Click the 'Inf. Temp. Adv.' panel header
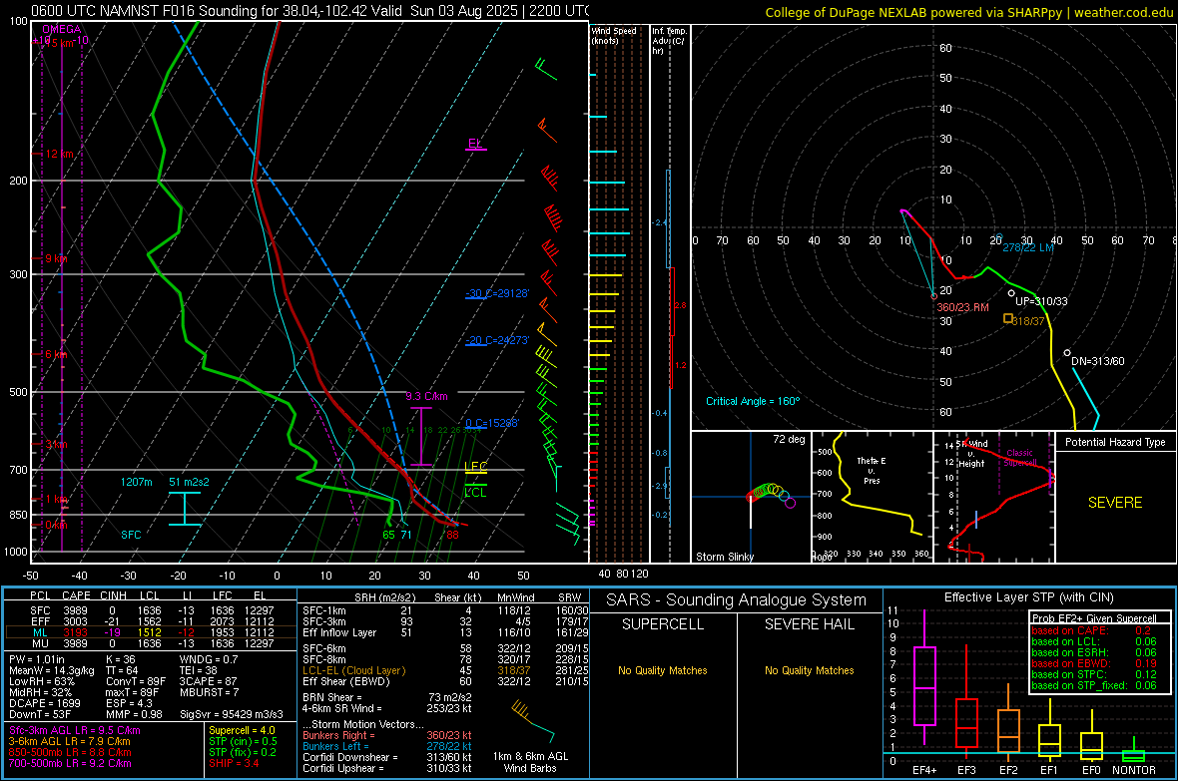The image size is (1178, 781). click(x=669, y=41)
